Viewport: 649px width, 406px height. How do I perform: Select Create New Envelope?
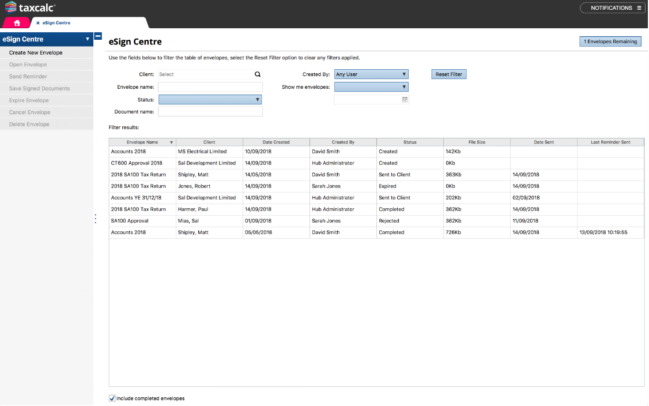(47, 52)
